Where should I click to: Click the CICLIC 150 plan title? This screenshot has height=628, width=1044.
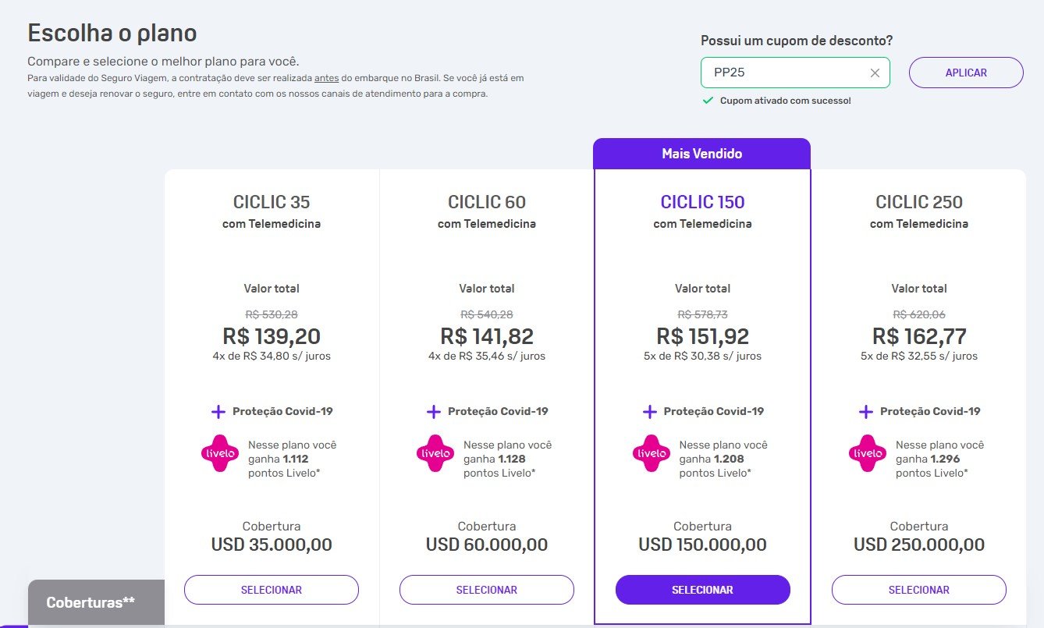coord(703,202)
